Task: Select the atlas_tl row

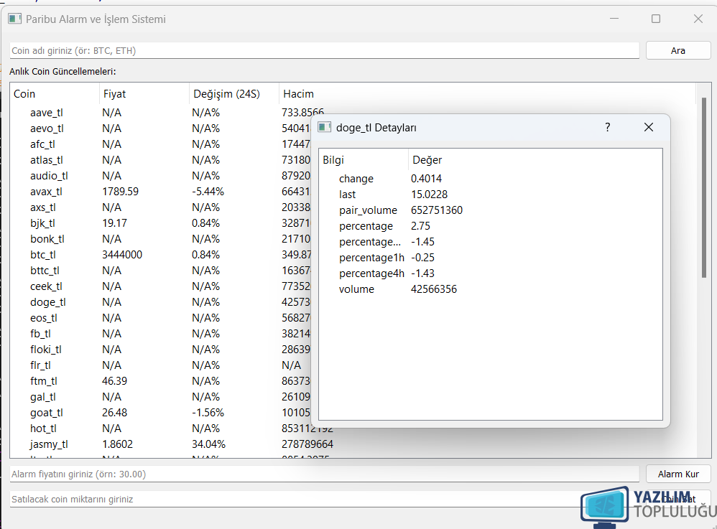Action: (x=160, y=160)
